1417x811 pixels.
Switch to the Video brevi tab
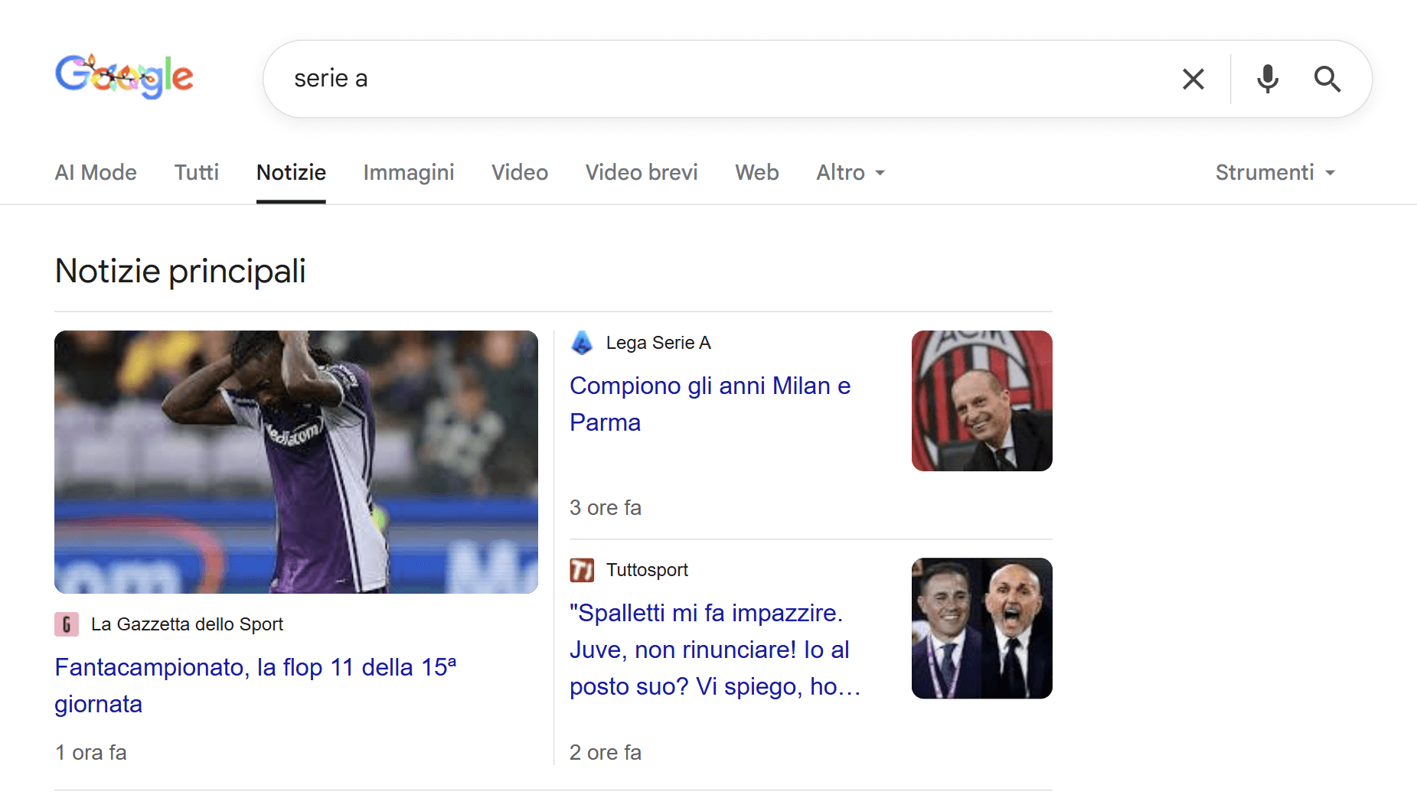tap(642, 172)
